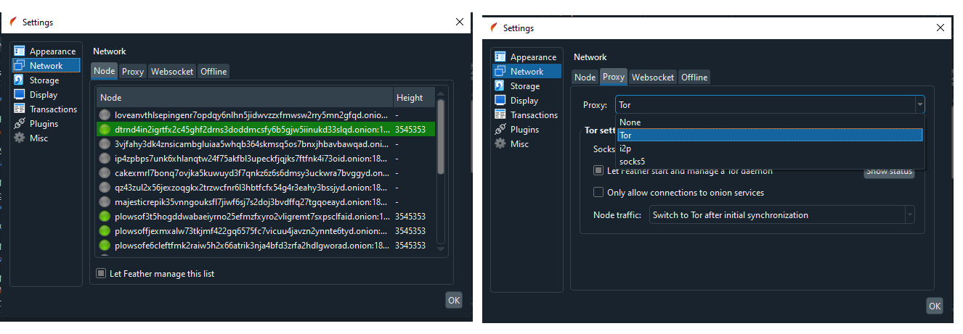Viewport: 963px width, 334px height.
Task: Open the Proxy type combo box showing Tor
Action: click(x=770, y=104)
